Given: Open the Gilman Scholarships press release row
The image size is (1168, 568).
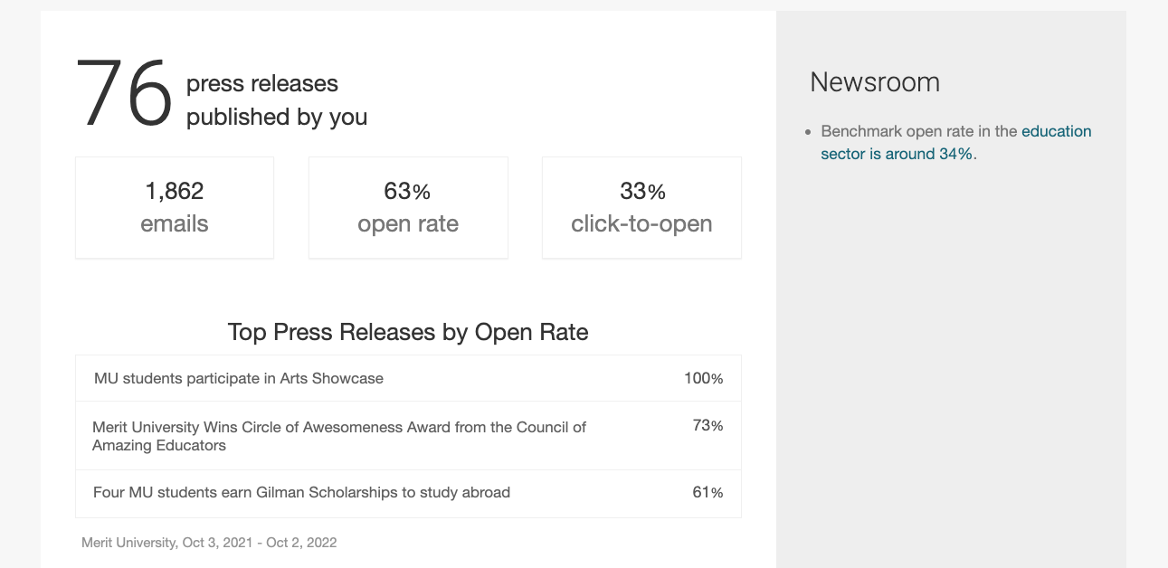Looking at the screenshot, I should 301,493.
